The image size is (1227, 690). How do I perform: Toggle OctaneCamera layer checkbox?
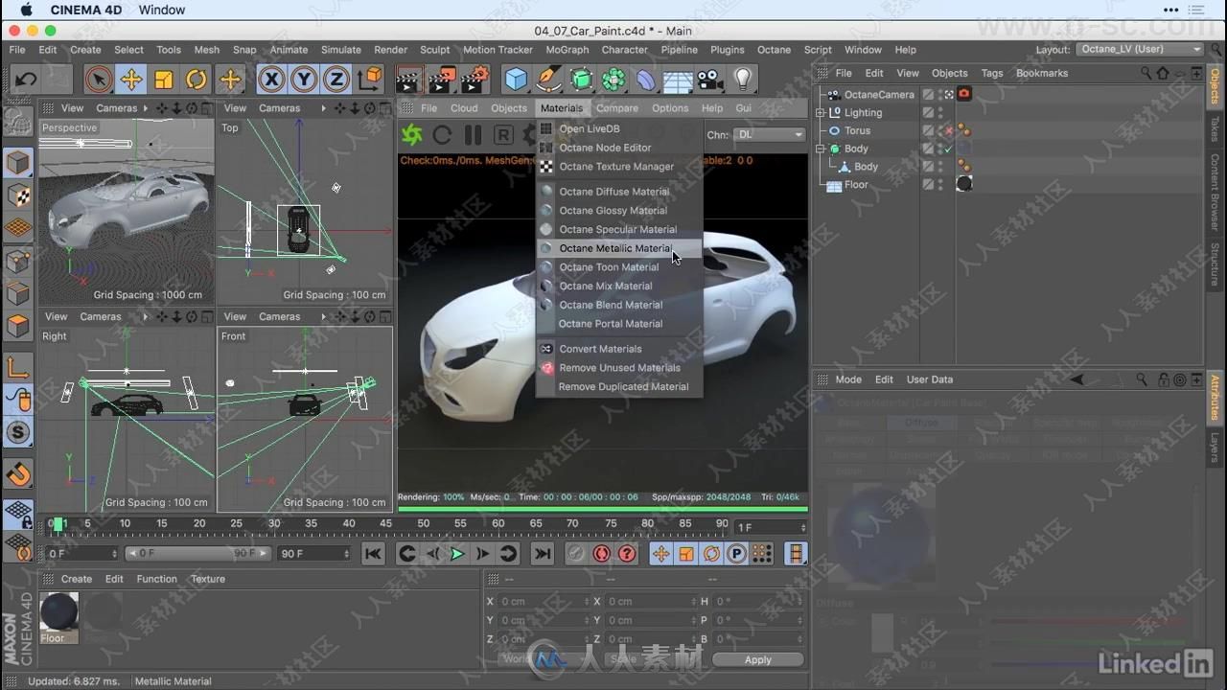coord(928,95)
